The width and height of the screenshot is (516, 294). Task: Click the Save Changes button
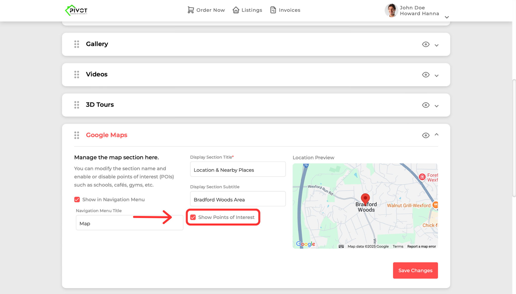tap(415, 270)
